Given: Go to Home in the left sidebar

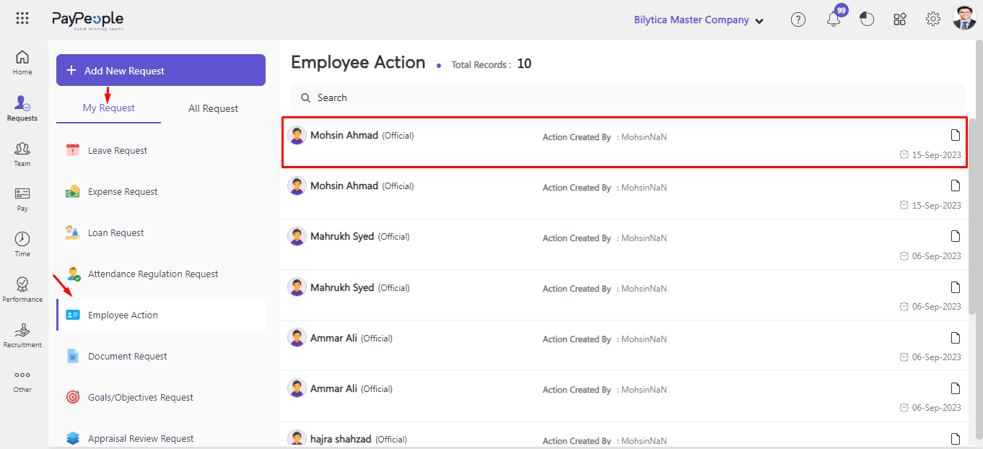Looking at the screenshot, I should 22,63.
